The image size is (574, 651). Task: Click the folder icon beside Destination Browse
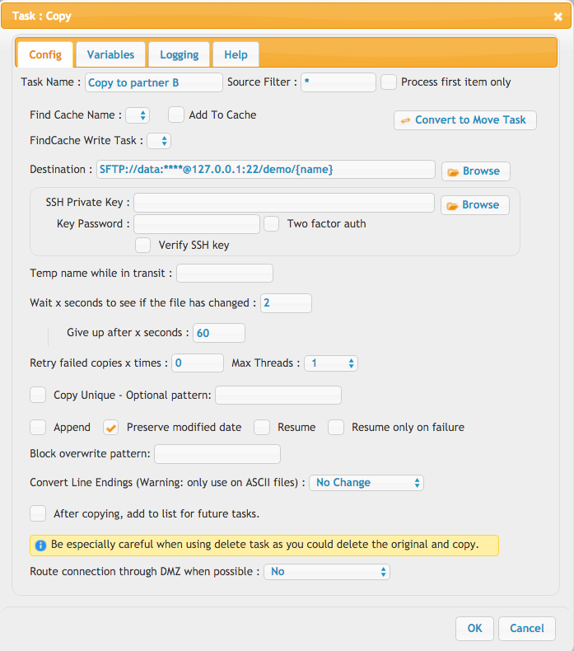click(x=453, y=172)
